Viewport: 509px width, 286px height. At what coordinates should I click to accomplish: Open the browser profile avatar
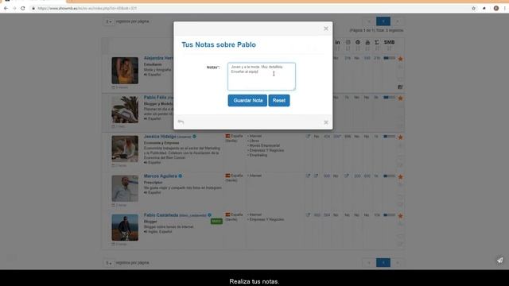(x=496, y=9)
